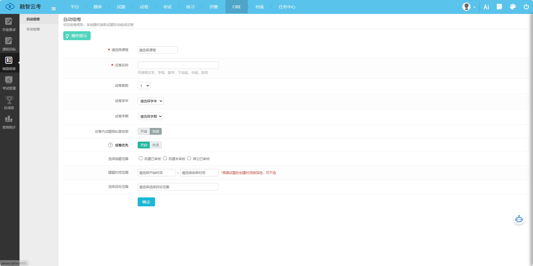Click into the 试卷名称 text field
The height and width of the screenshot is (266, 533).
(178, 65)
